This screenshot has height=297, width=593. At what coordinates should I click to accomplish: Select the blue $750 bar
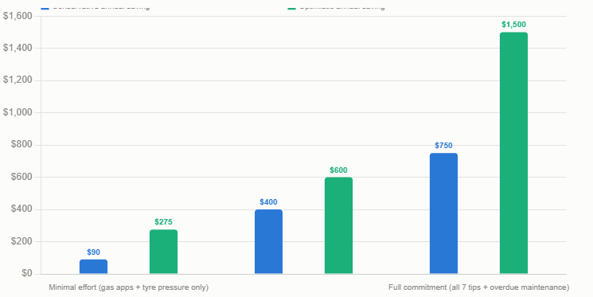click(443, 213)
